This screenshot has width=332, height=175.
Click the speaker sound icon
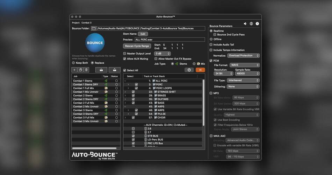click(245, 24)
